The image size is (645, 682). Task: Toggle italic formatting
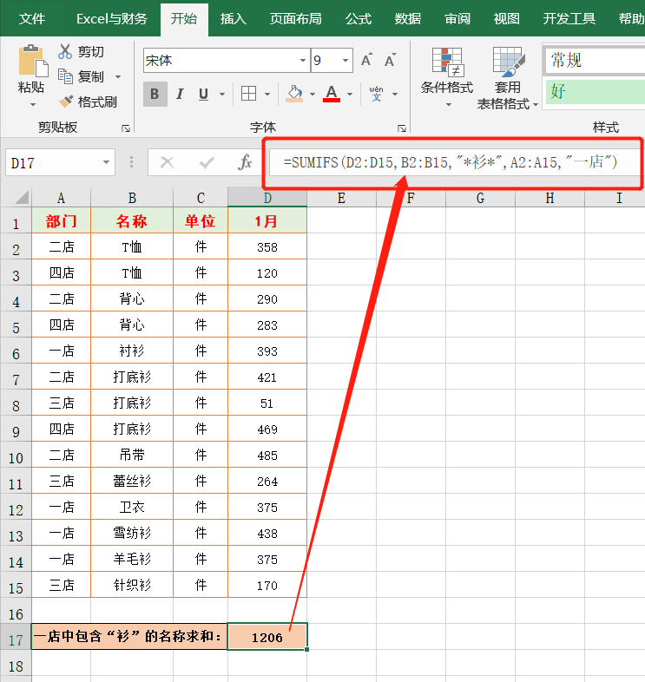[180, 94]
